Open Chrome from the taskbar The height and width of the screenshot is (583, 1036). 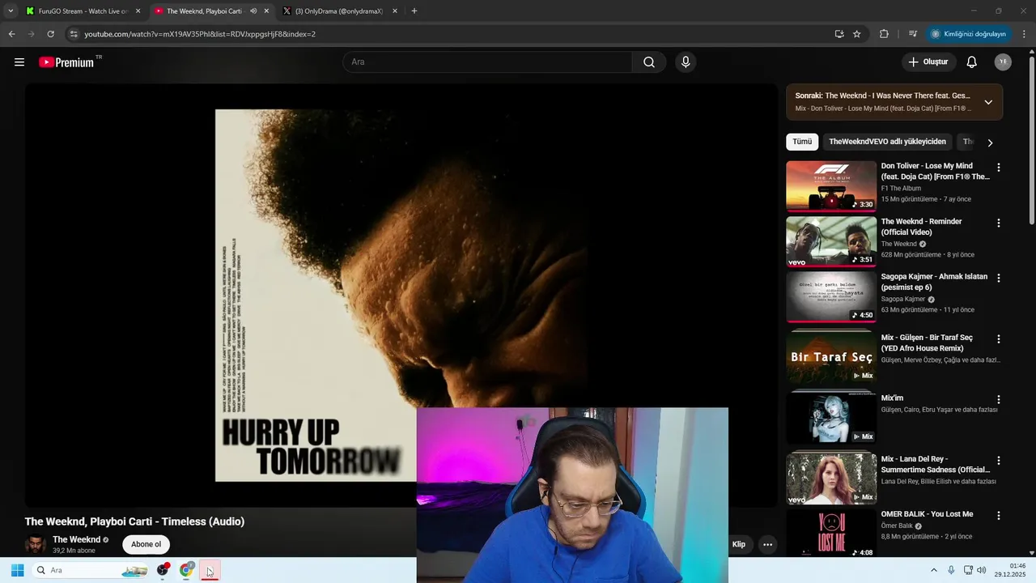point(187,570)
